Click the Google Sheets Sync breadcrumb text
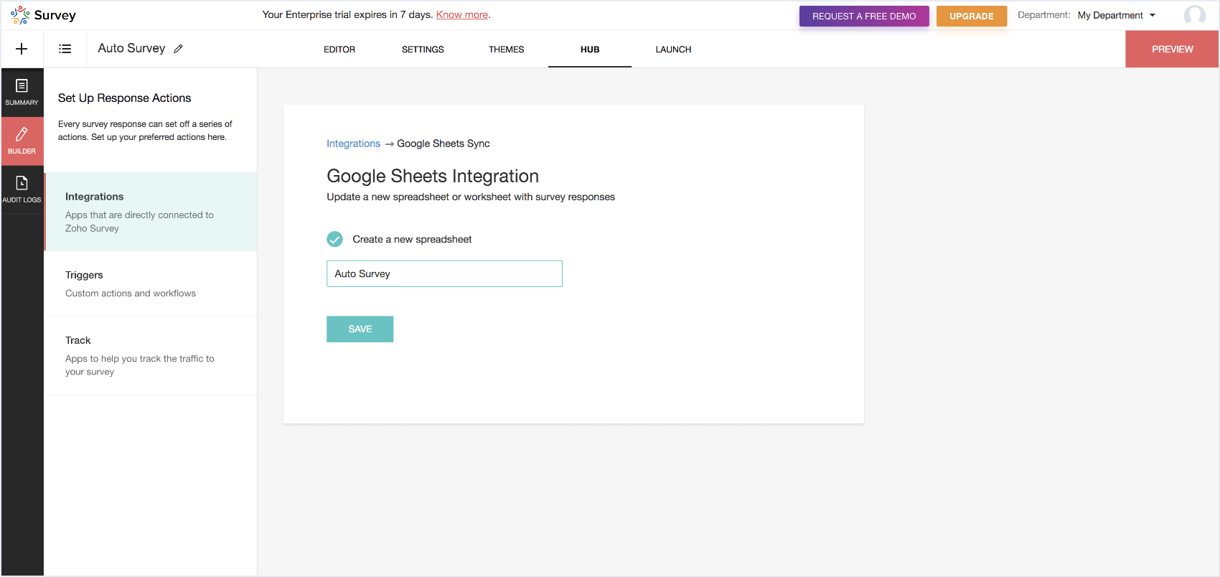The image size is (1220, 577). 444,144
